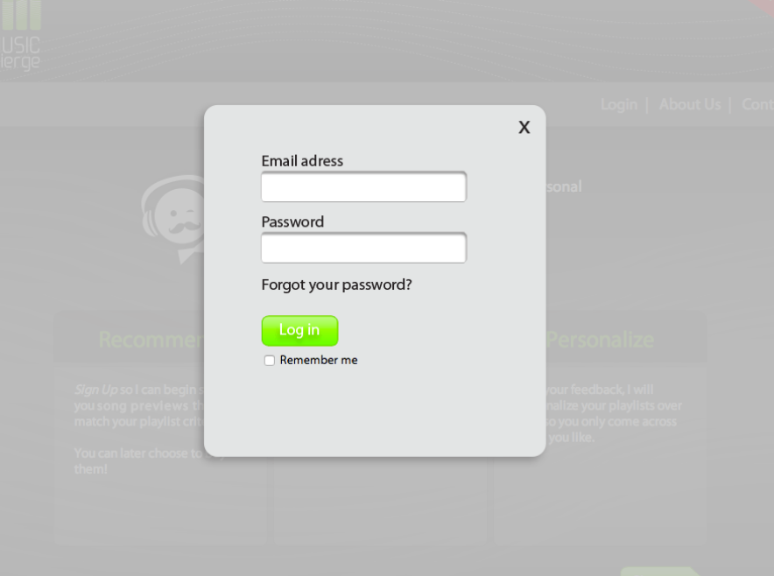Open About Us in the top navigation
This screenshot has width=774, height=576.
pos(690,105)
